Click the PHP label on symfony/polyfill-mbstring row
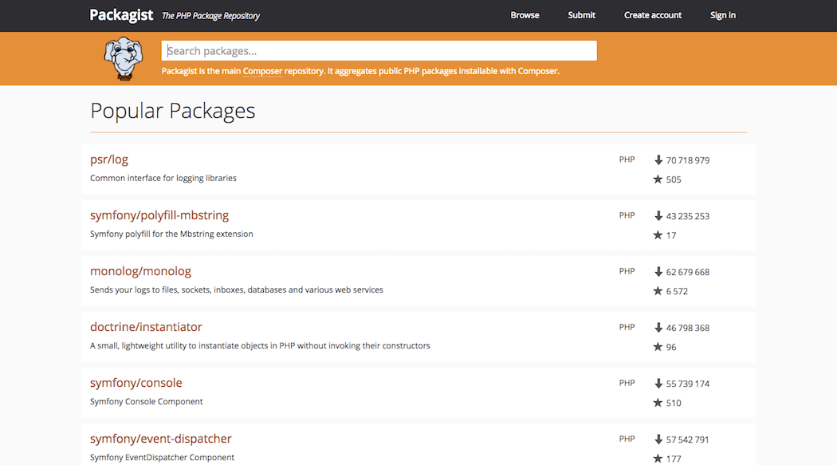Image resolution: width=837 pixels, height=465 pixels. point(627,215)
